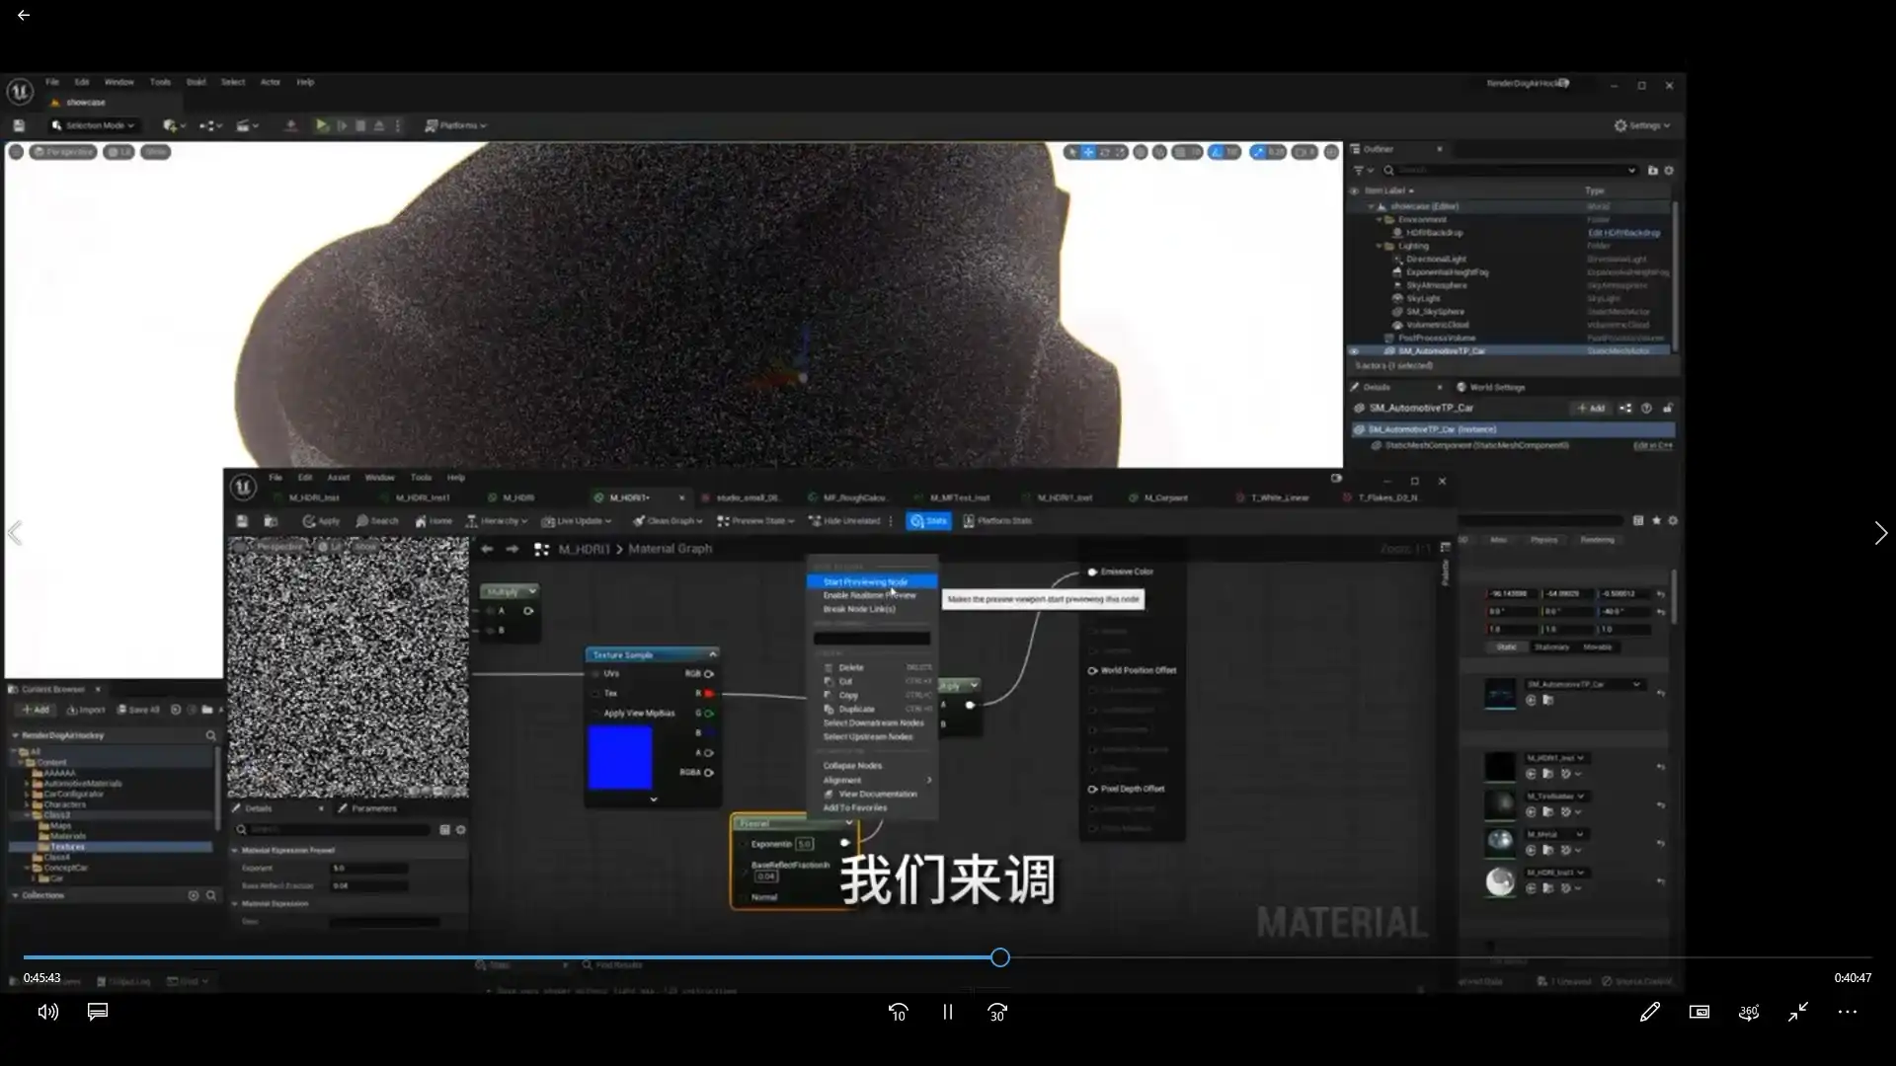The height and width of the screenshot is (1066, 1896).
Task: Pause the video playback
Action: coord(947,1012)
